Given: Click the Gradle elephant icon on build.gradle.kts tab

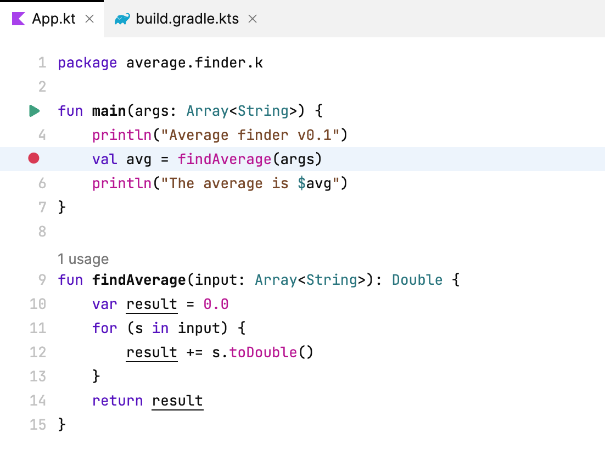Looking at the screenshot, I should (x=122, y=18).
